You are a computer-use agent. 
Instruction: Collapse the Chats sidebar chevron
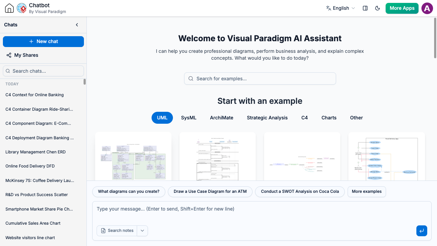(77, 25)
